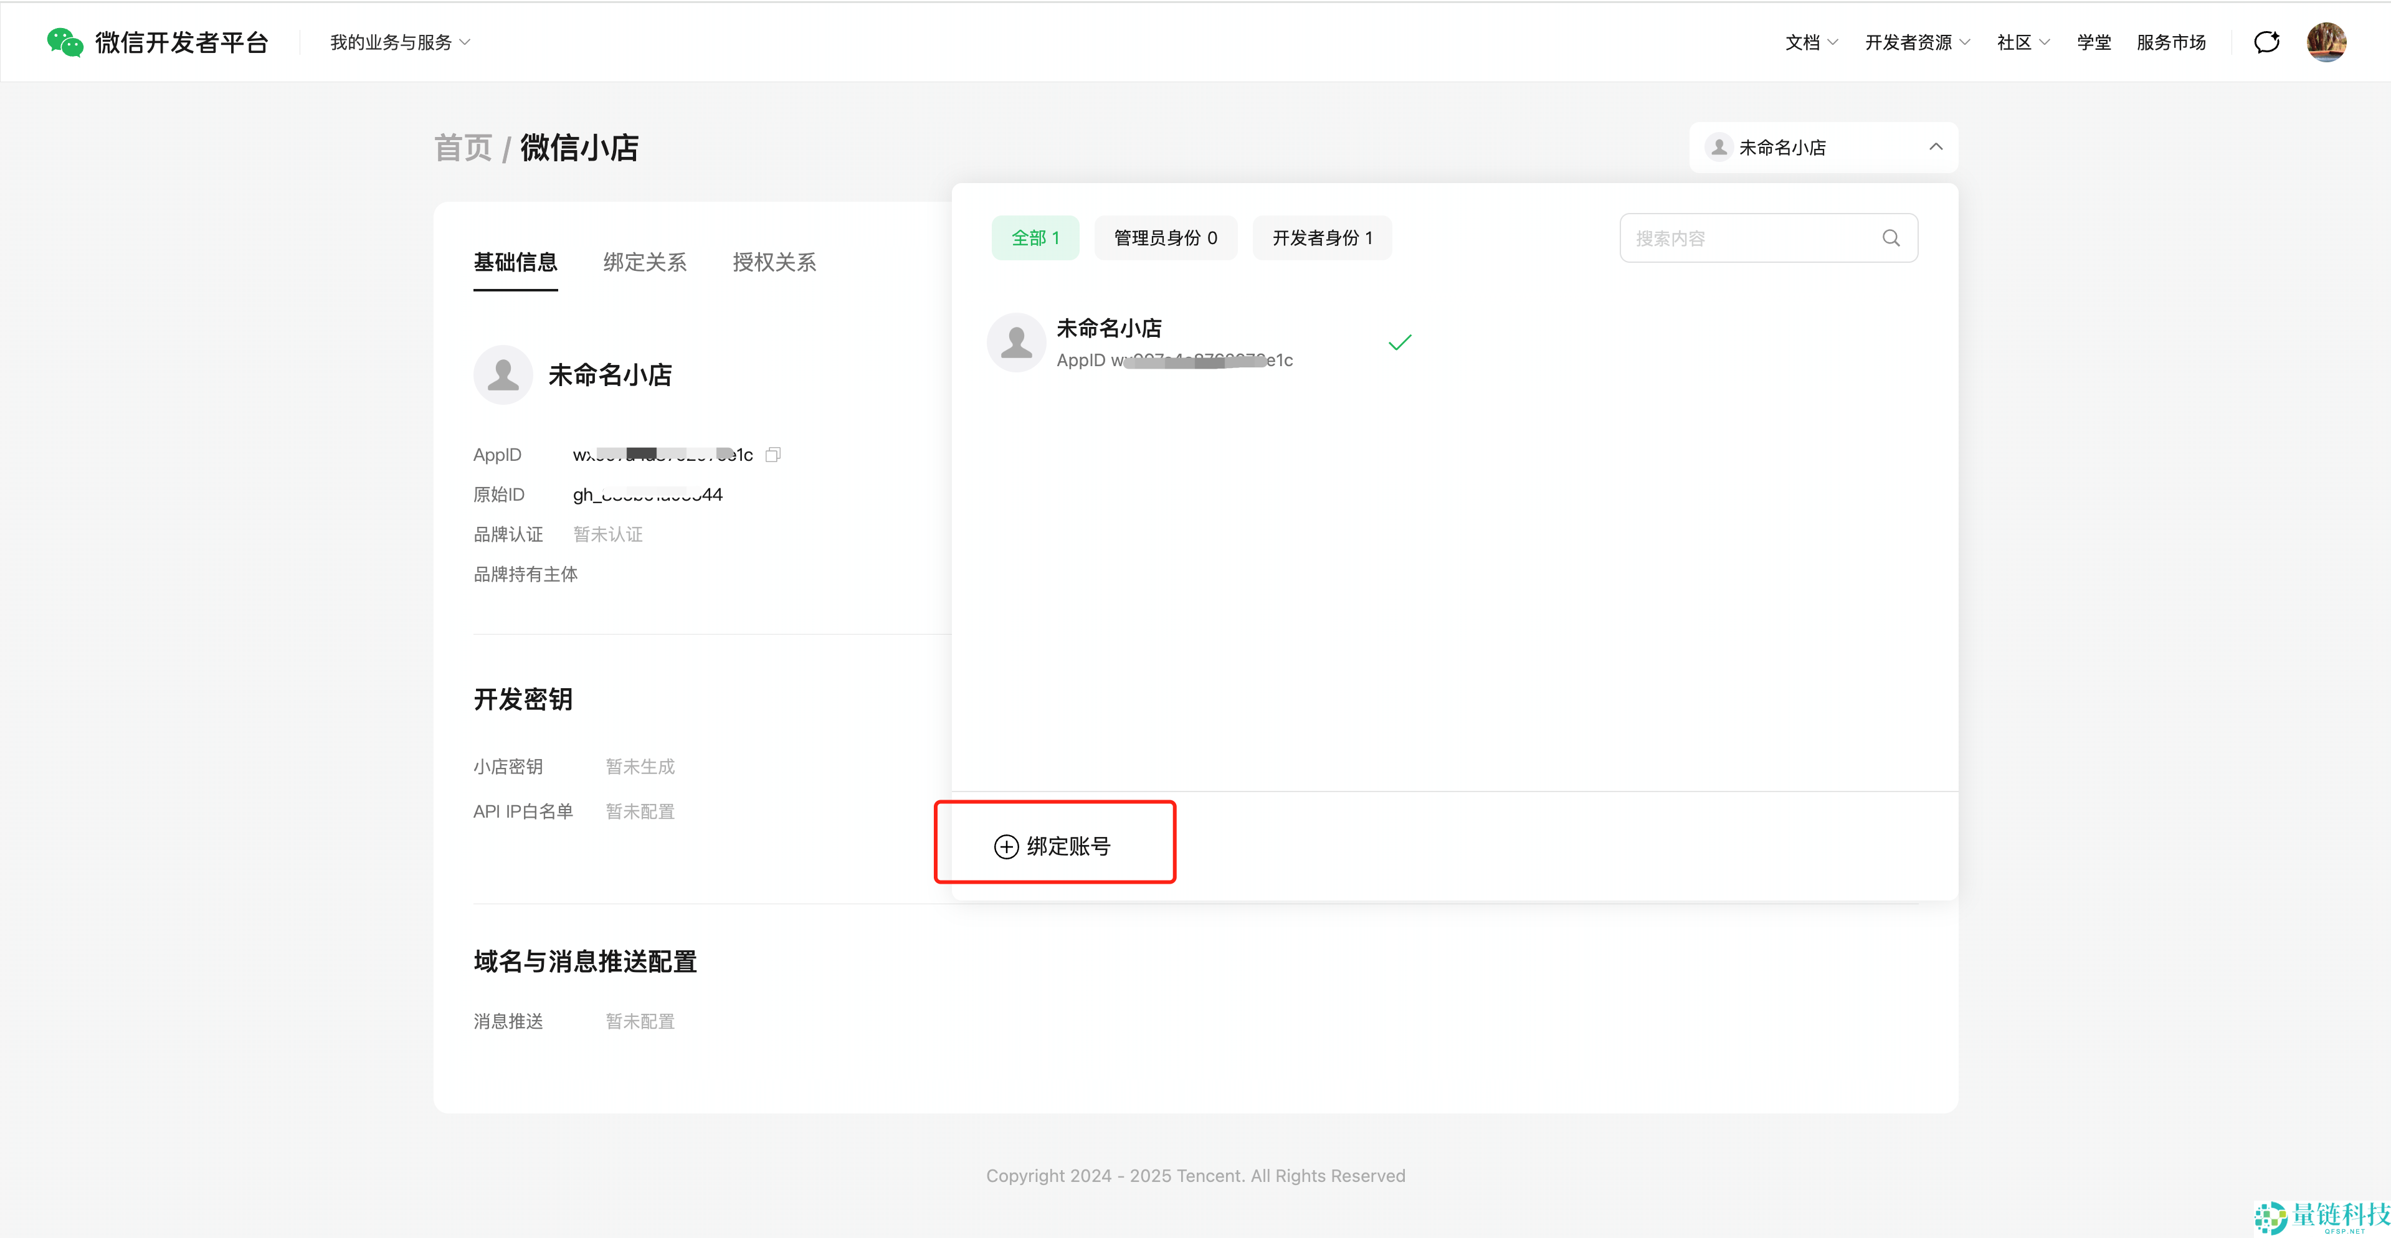
Task: Open the message notification icon
Action: pyautogui.click(x=2266, y=42)
